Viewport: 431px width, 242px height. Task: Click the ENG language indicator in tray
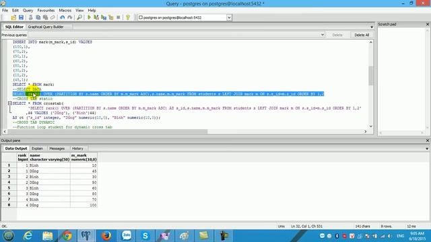pos(400,236)
